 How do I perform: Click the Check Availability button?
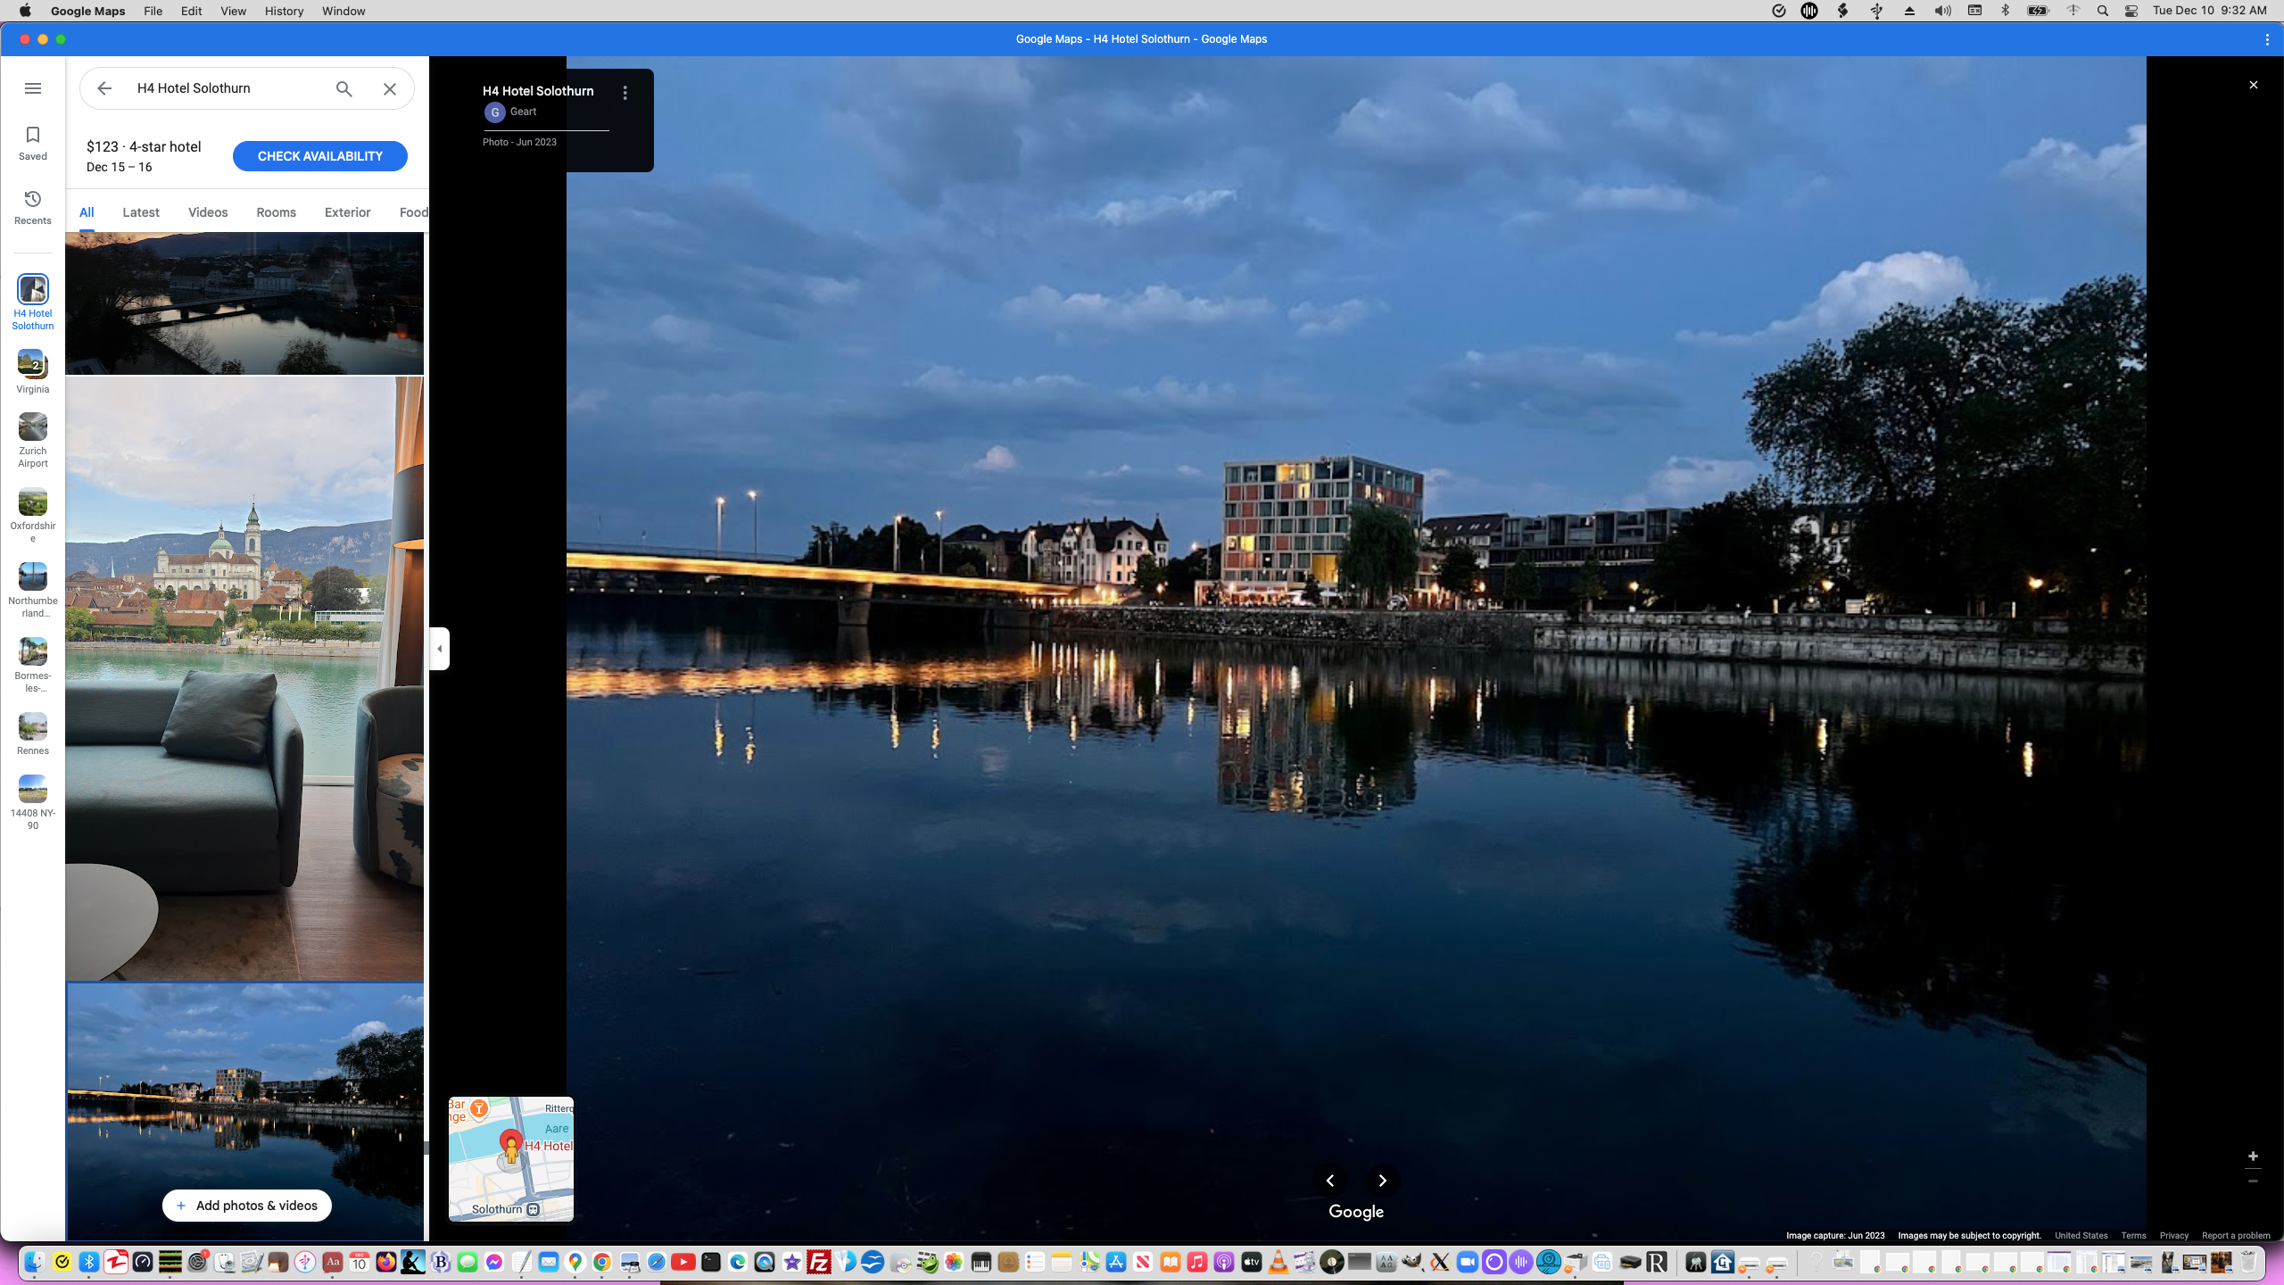(x=319, y=156)
